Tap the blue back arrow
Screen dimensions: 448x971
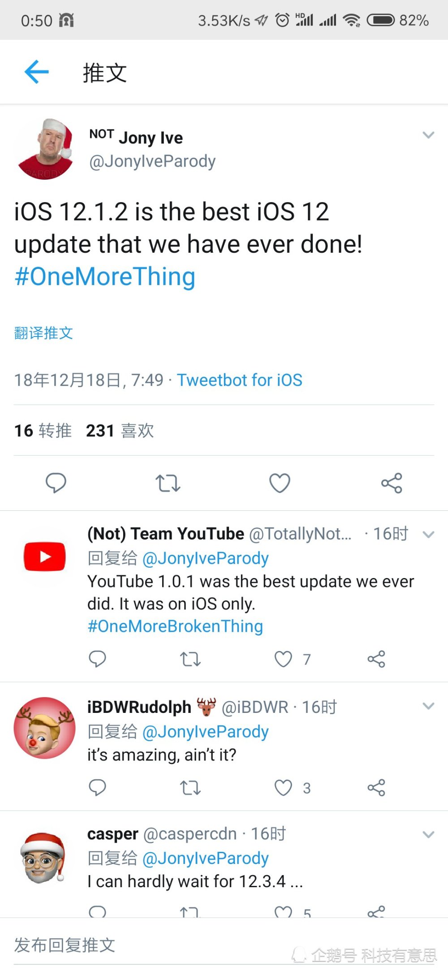[36, 72]
